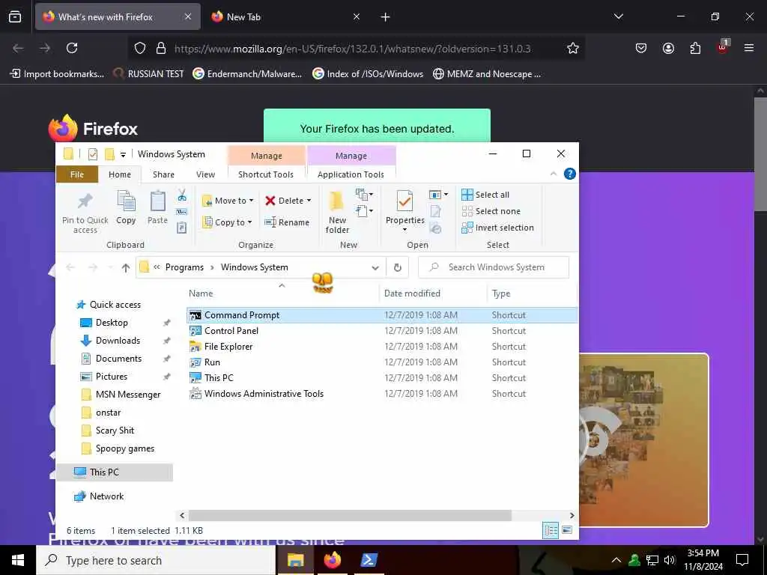Click the History icon in Open group
Screen dimensions: 767x575
coord(435,228)
